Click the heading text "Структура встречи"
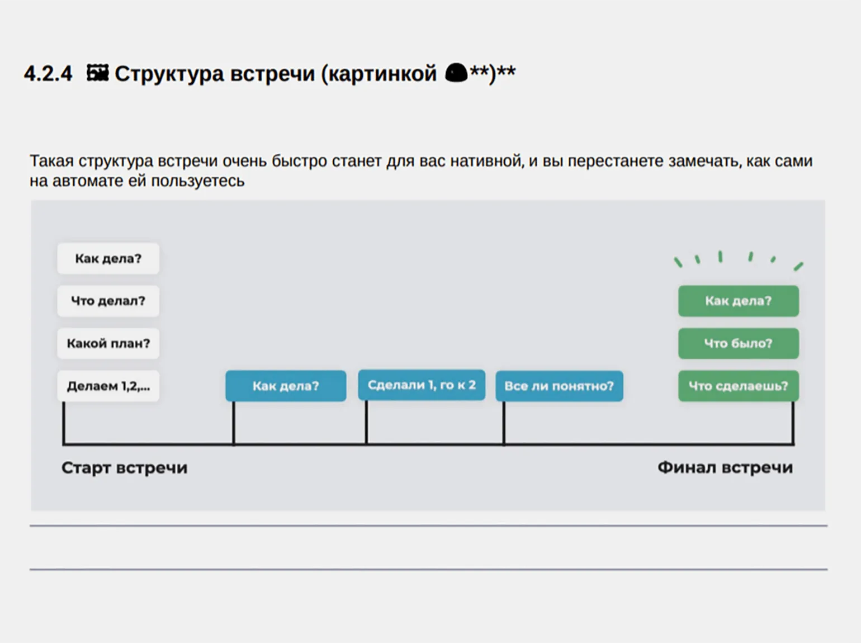861x643 pixels. tap(215, 74)
